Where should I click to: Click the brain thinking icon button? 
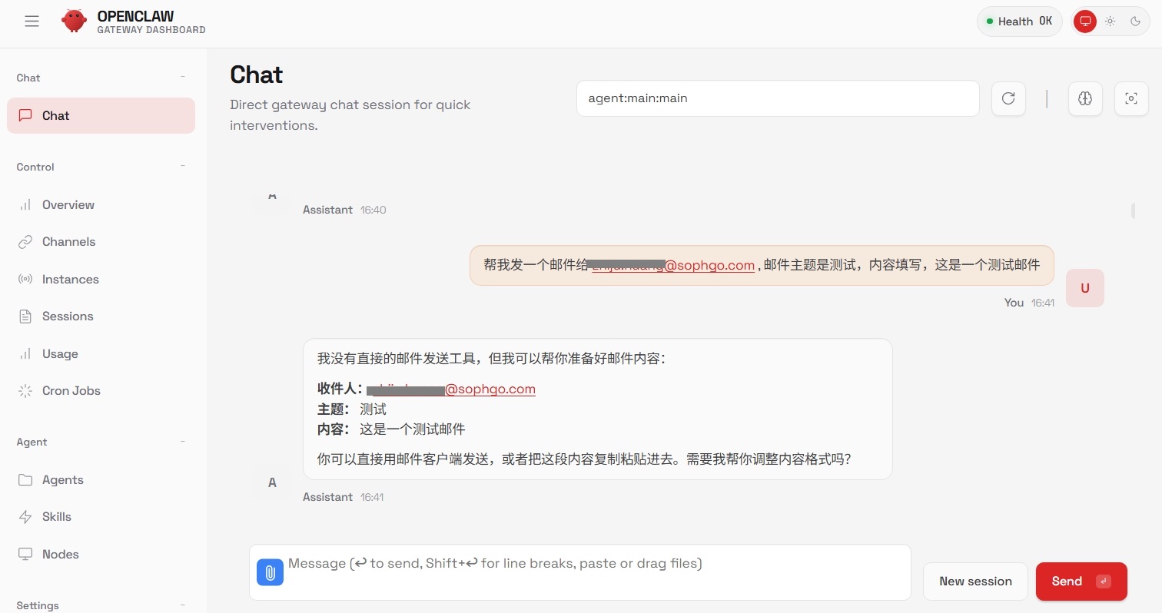(x=1085, y=98)
